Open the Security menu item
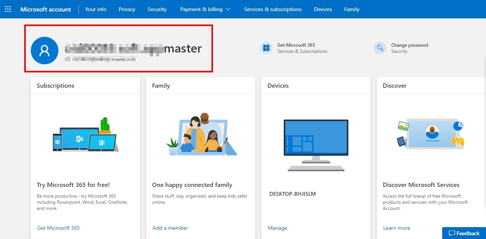Viewport: 486px width, 239px height. coord(157,9)
